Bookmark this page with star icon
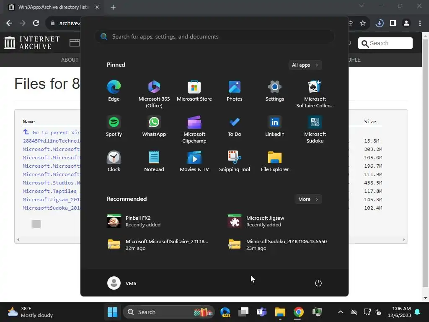 [363, 23]
